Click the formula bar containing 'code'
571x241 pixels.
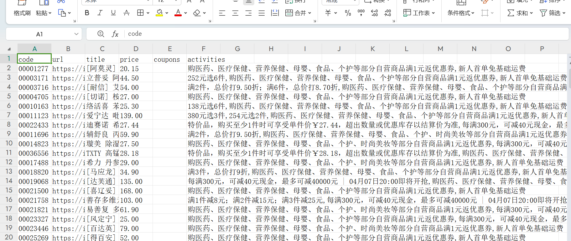[346, 34]
